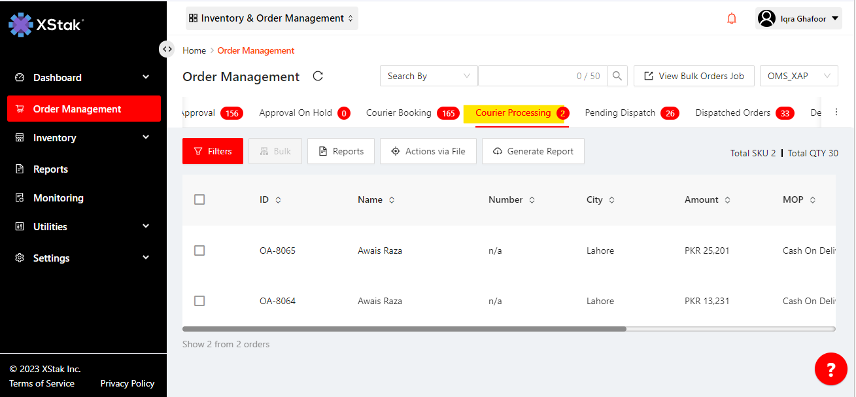Image resolution: width=856 pixels, height=397 pixels.
Task: Collapse sidebar using the arrows toggle icon
Action: point(167,49)
